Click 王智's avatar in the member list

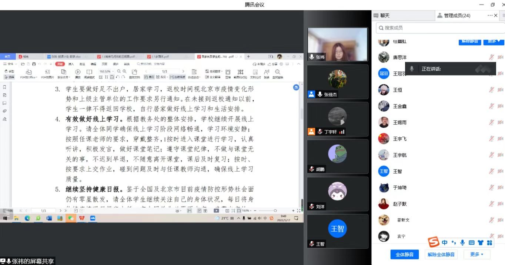384,171
